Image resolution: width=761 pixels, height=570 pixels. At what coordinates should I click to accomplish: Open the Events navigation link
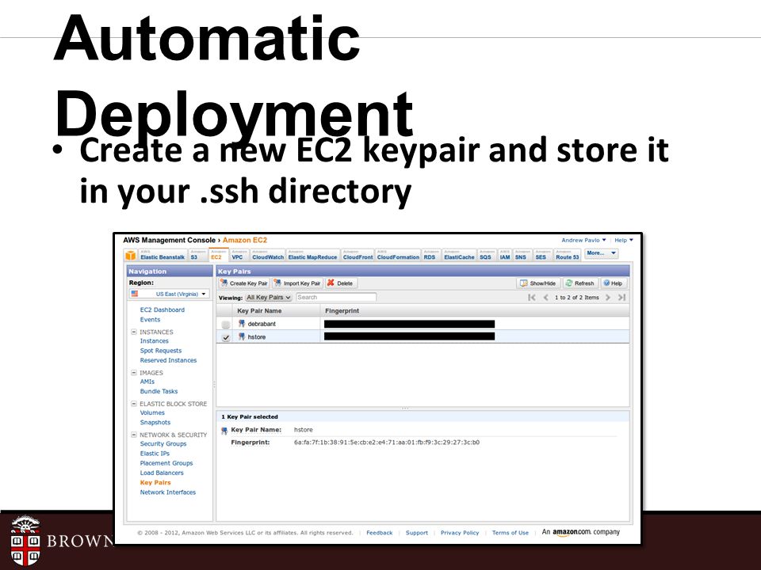point(150,319)
